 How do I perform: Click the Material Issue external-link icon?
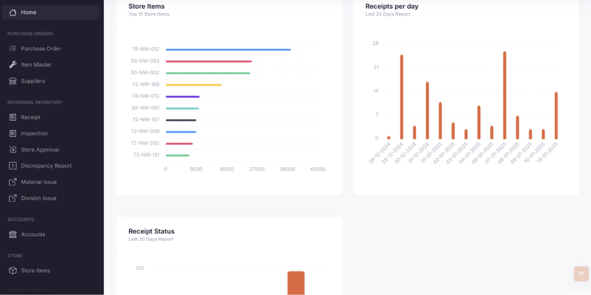pyautogui.click(x=13, y=182)
